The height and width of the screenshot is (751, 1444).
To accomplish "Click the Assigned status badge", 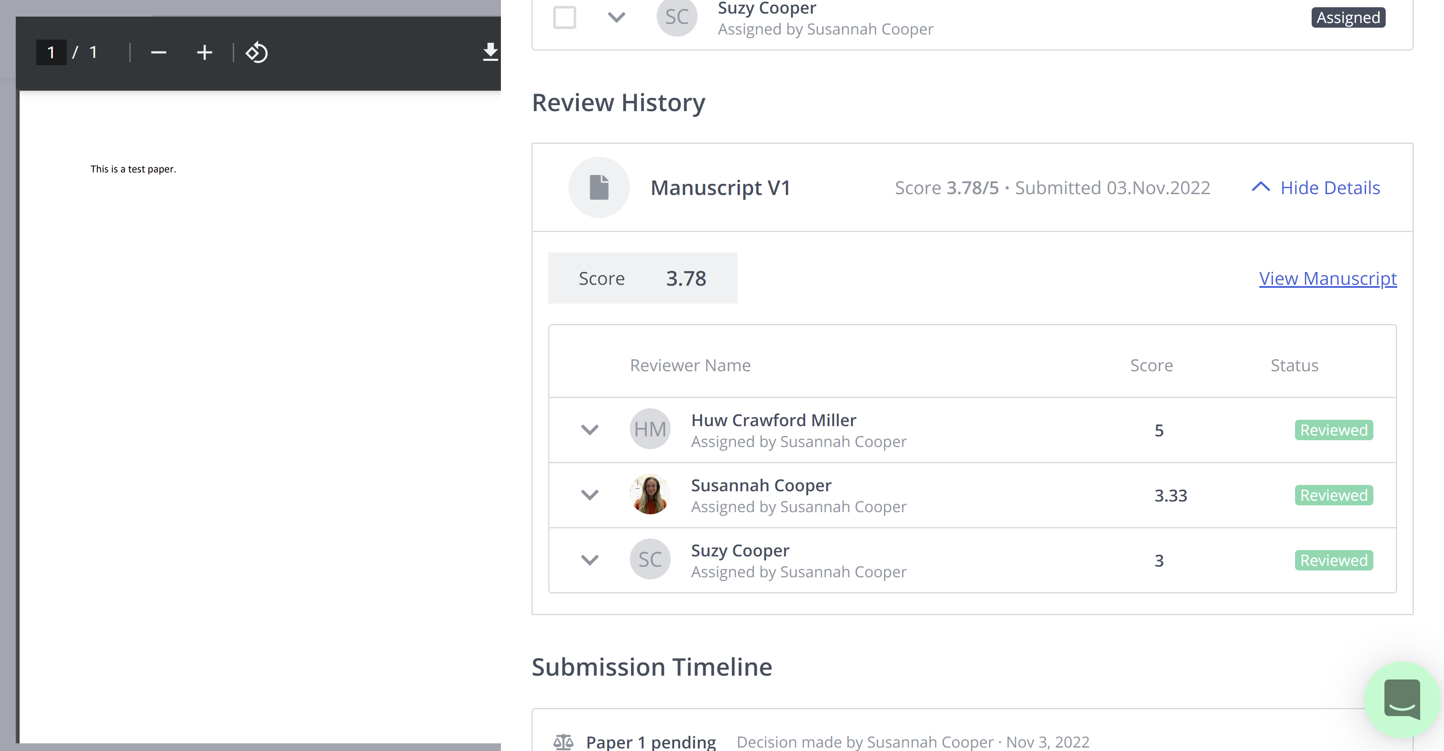I will 1348,17.
